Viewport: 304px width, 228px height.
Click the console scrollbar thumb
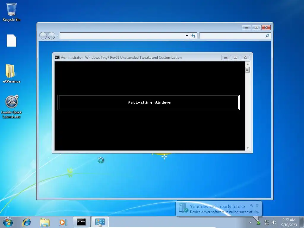click(247, 69)
